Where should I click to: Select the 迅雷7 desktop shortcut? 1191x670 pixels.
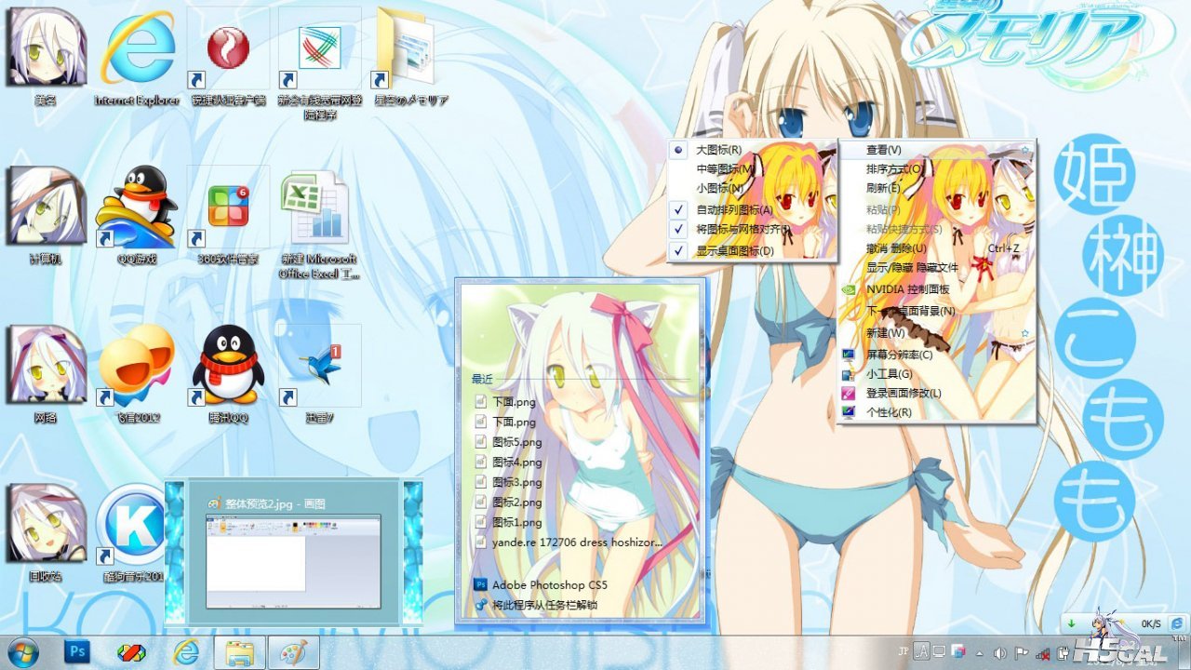point(319,374)
